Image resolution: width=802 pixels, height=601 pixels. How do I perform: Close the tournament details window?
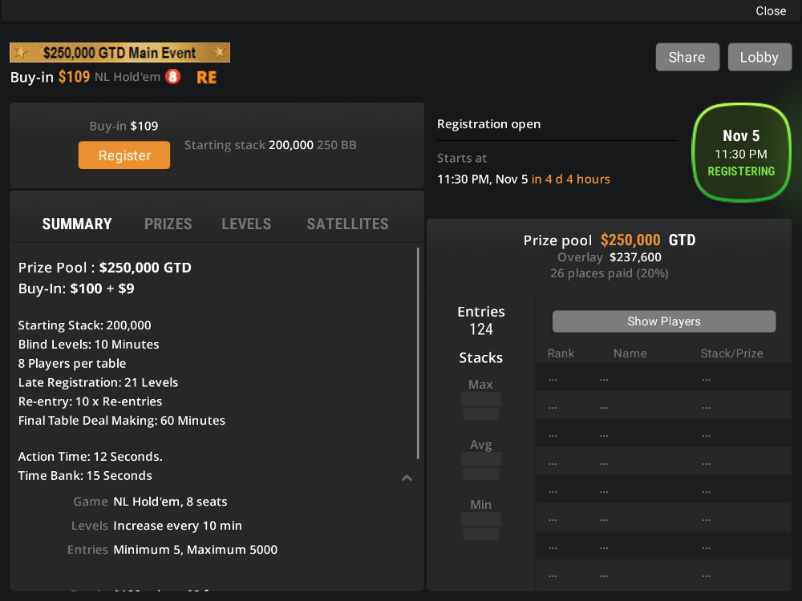(771, 11)
